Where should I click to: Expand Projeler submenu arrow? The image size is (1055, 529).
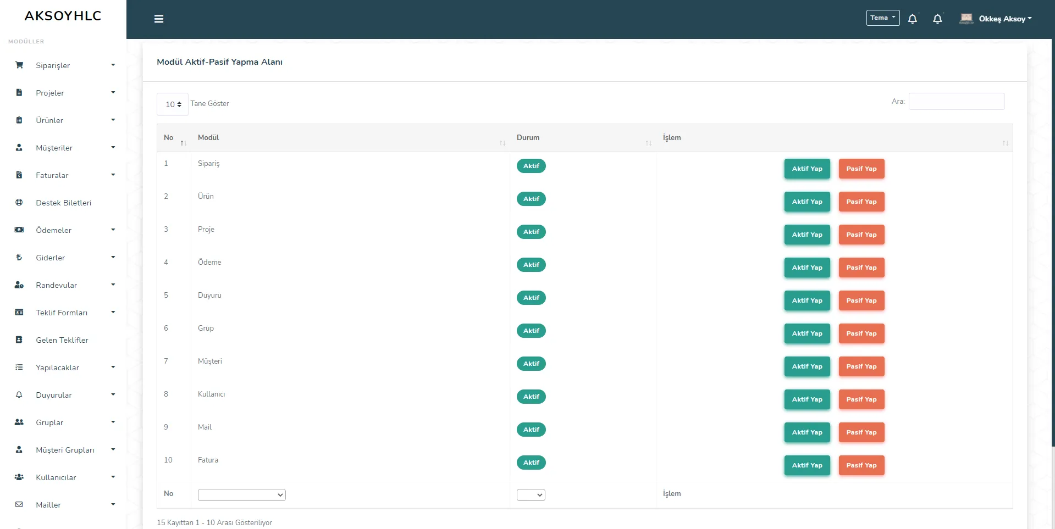tap(113, 93)
